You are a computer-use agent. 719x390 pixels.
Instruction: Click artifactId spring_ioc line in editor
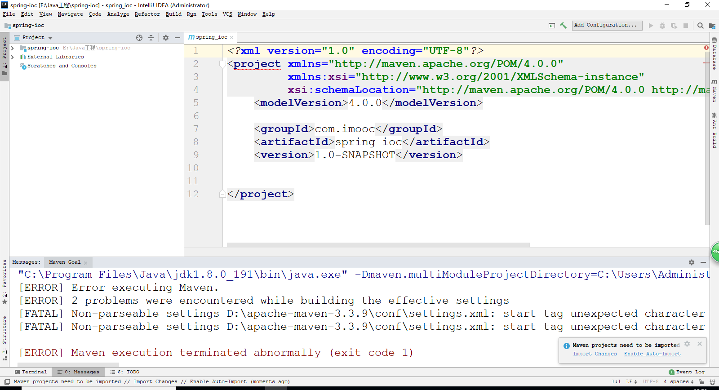372,142
